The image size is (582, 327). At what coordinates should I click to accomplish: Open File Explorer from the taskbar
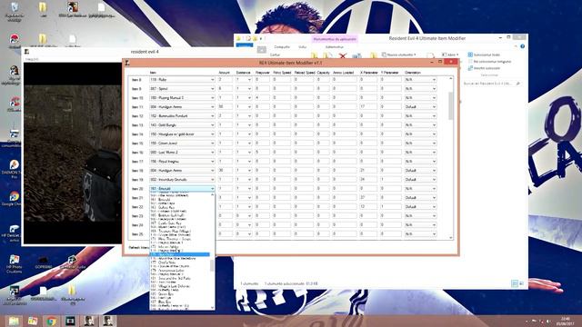(x=14, y=321)
